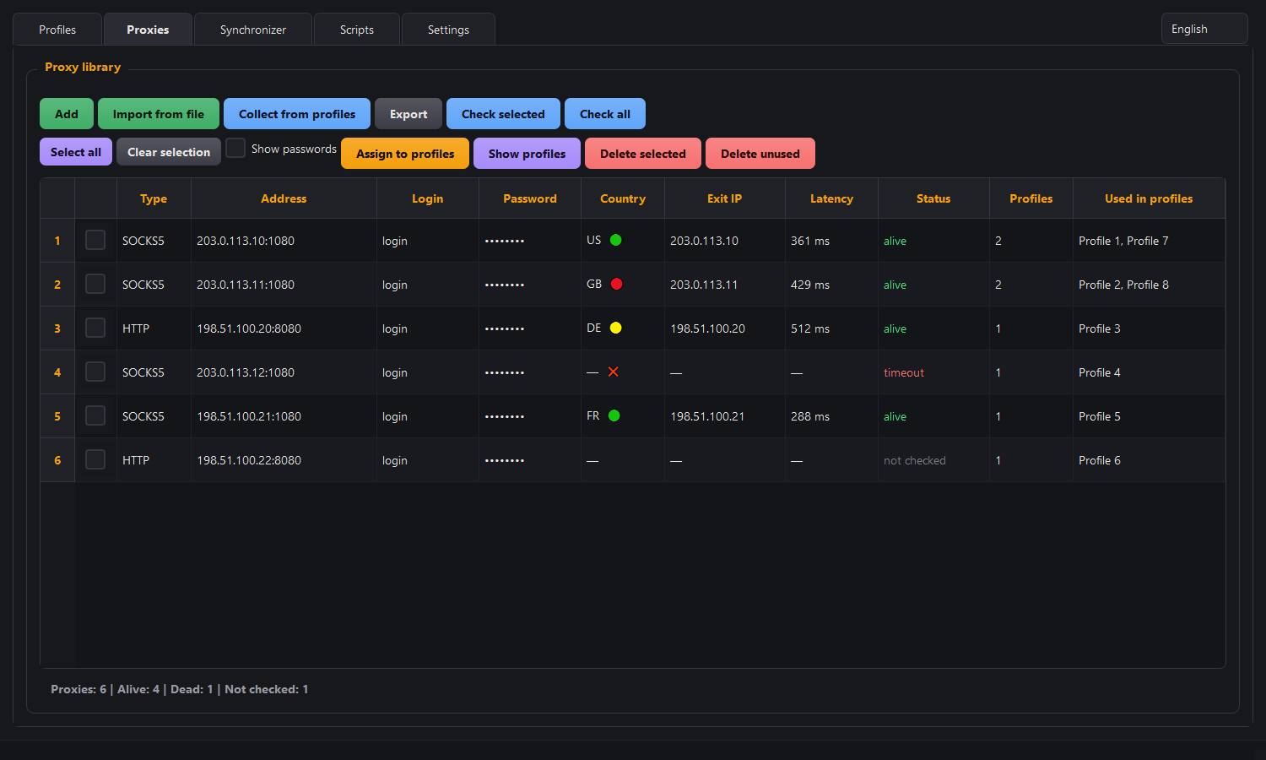Click the green status dot for FR proxy
Viewport: 1266px width, 760px height.
614,415
